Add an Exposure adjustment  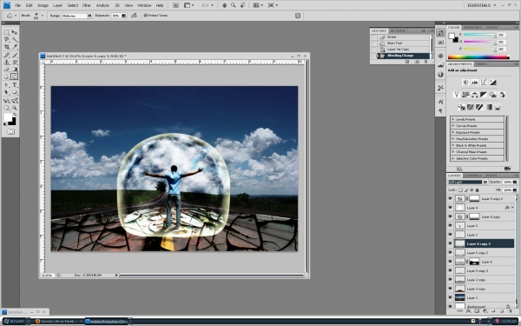(x=492, y=83)
